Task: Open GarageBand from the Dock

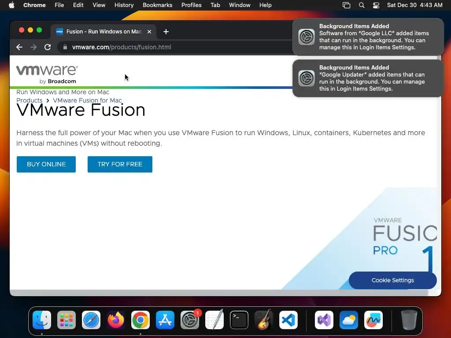Action: point(264,320)
